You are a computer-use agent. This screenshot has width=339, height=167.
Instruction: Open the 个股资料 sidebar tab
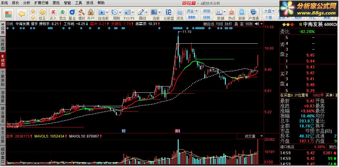[x=3, y=78]
